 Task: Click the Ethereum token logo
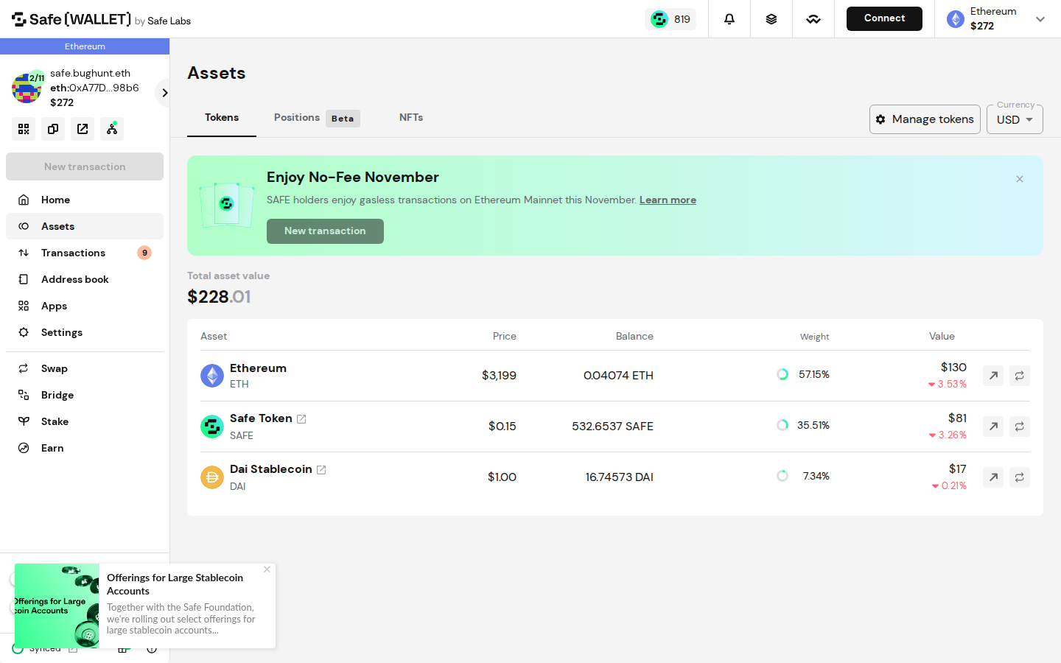212,376
